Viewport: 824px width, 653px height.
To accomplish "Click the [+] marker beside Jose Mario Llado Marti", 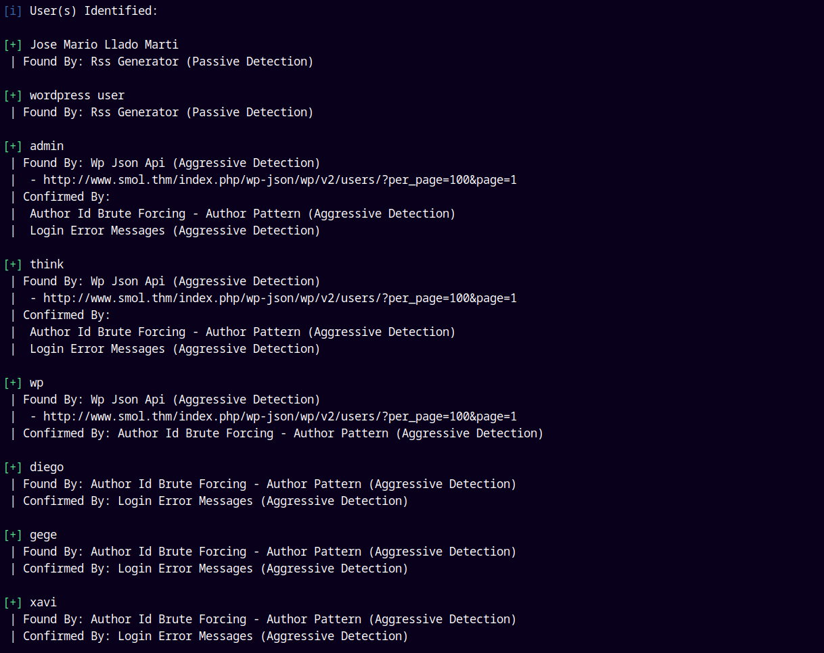I will (x=13, y=45).
